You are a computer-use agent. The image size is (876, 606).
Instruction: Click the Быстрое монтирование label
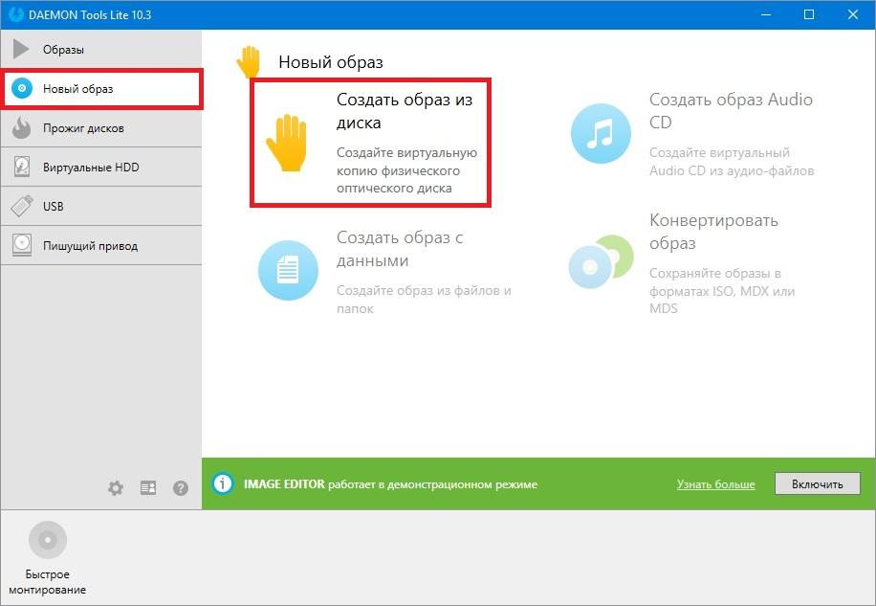pos(48,582)
